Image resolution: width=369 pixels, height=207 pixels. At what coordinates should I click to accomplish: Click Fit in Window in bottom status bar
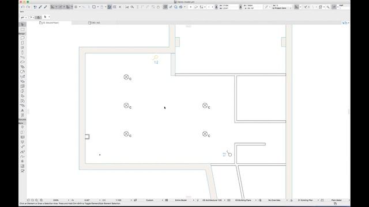[41, 200]
